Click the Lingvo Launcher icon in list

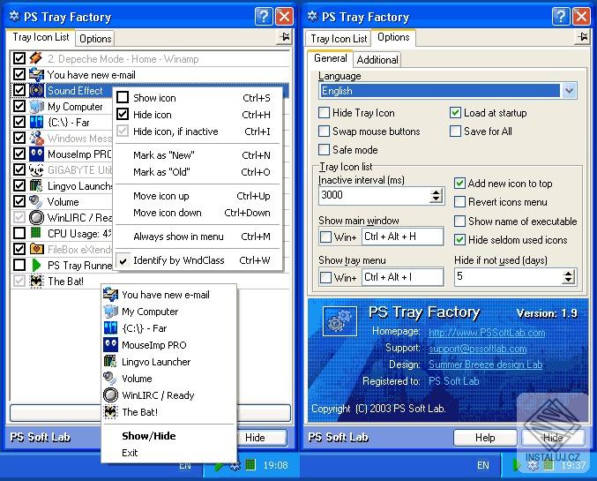[36, 185]
